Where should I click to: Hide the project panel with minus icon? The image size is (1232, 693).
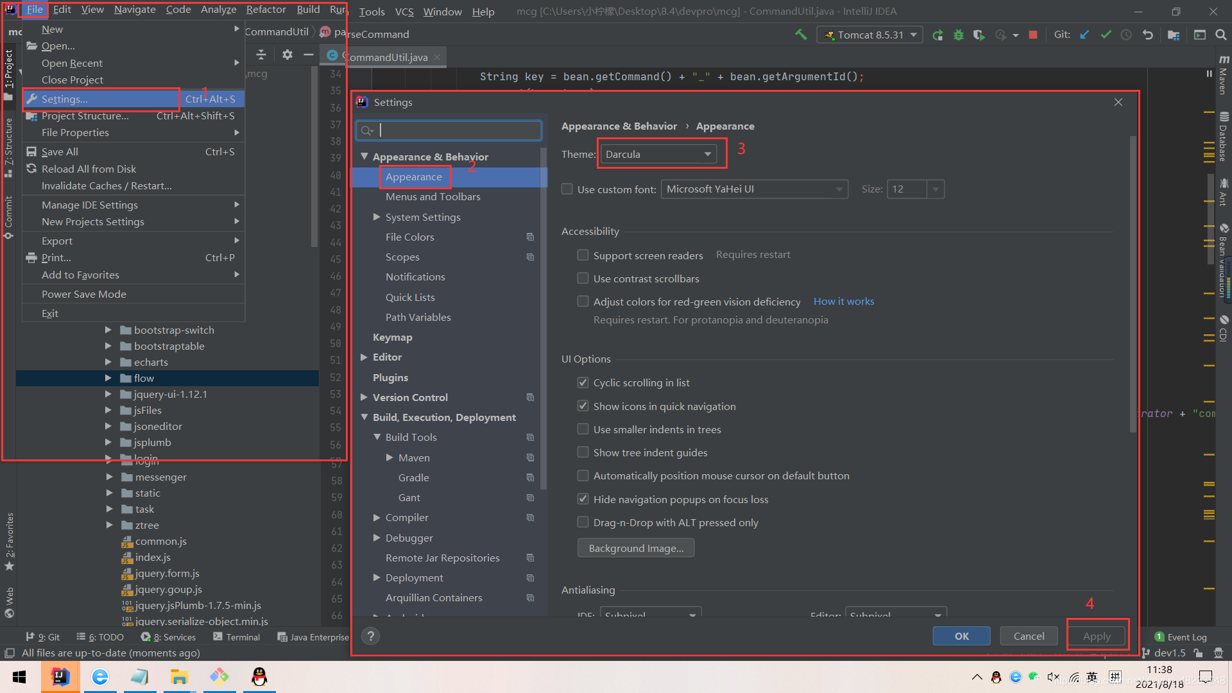click(x=309, y=55)
